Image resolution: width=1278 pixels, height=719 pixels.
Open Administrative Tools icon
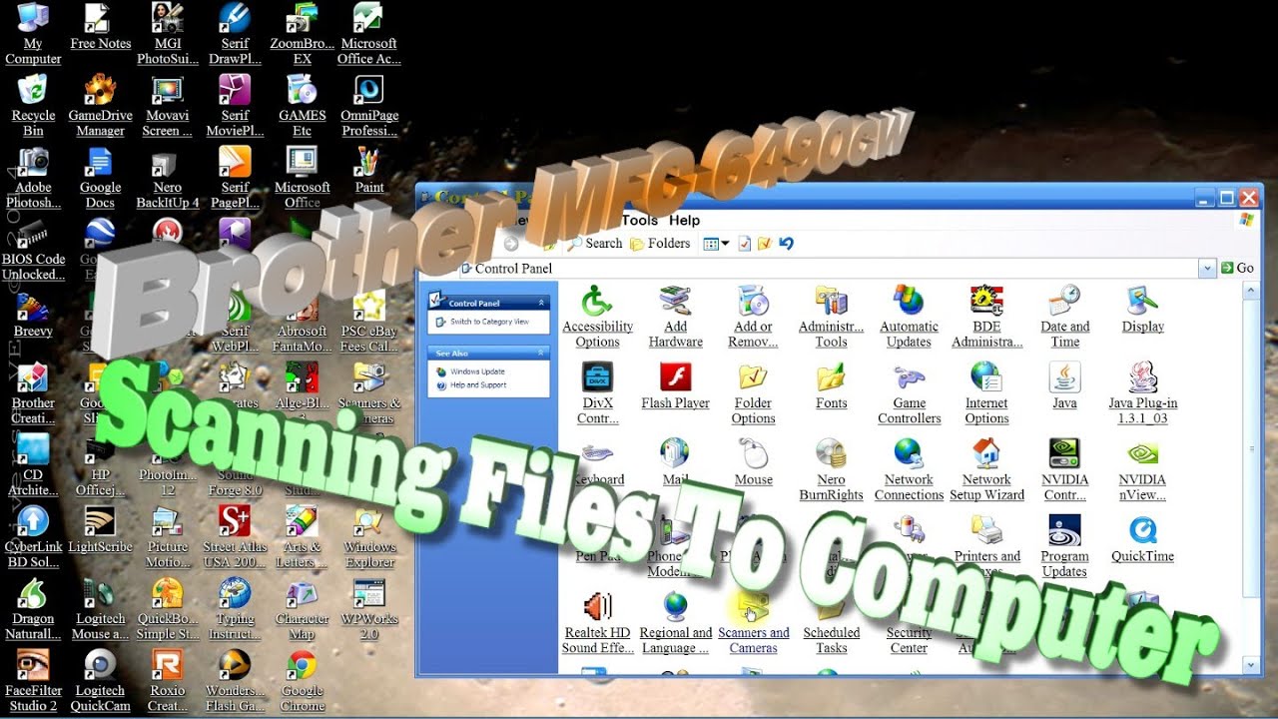(x=831, y=317)
